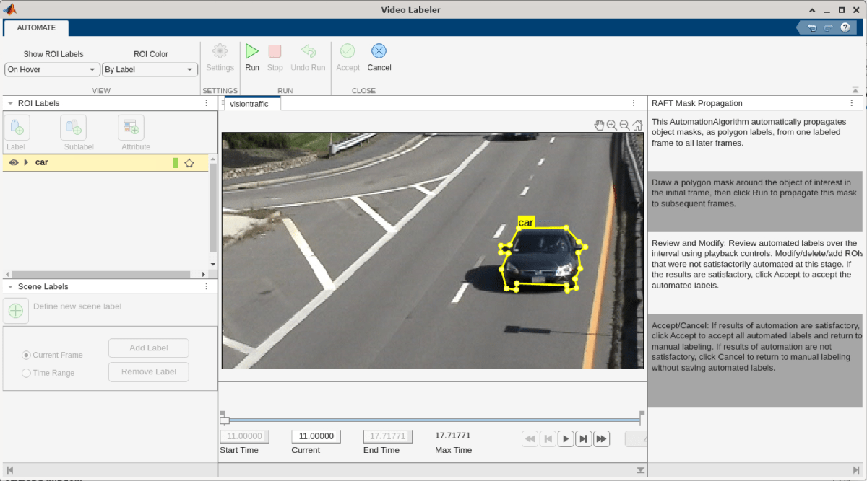
Task: Click the Cancel automation icon
Action: (x=379, y=52)
